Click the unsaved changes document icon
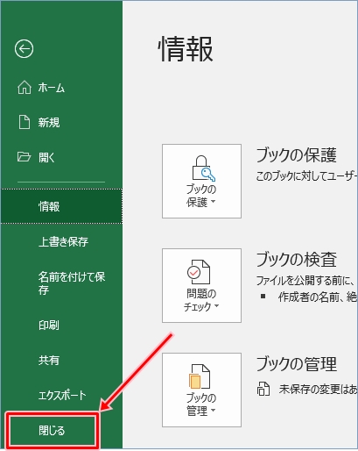This screenshot has height=451, width=358. point(263,389)
